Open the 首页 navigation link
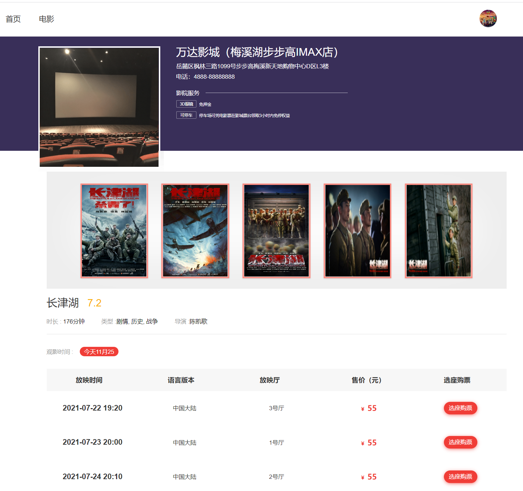This screenshot has width=523, height=491. click(13, 19)
